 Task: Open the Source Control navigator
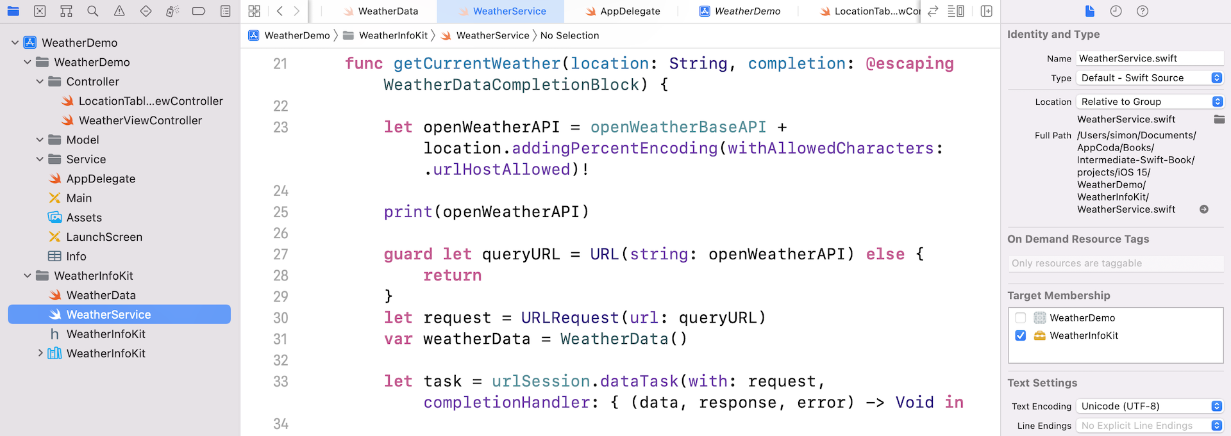tap(40, 11)
